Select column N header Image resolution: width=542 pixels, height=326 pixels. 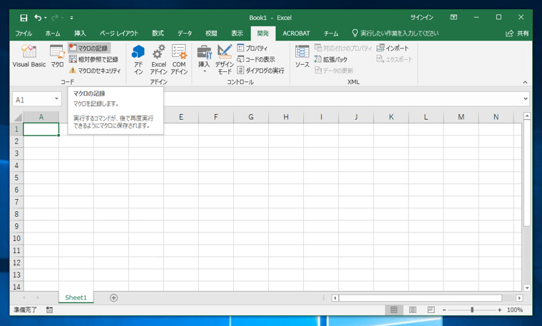(496, 117)
